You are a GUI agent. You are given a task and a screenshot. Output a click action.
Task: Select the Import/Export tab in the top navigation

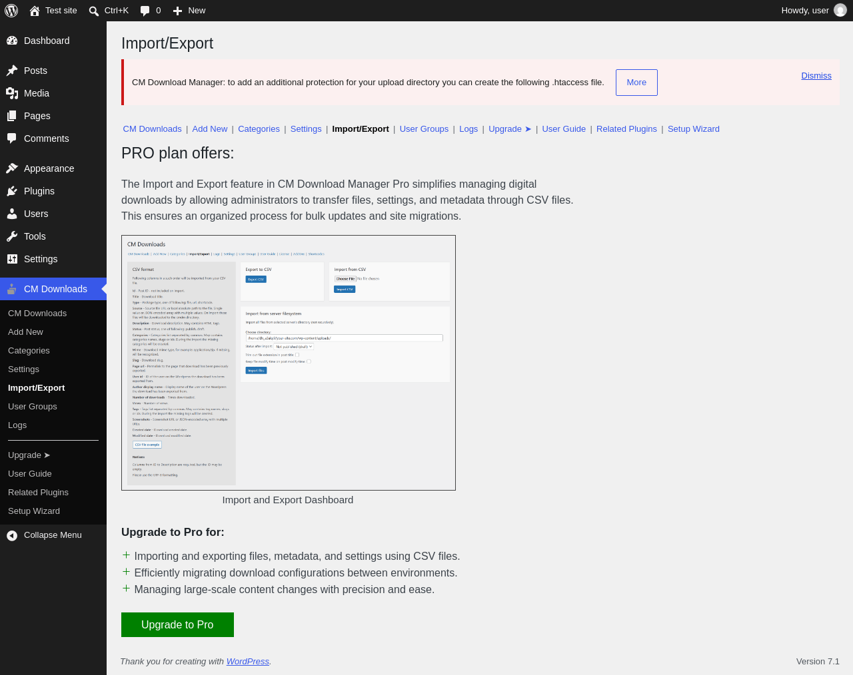tap(361, 129)
